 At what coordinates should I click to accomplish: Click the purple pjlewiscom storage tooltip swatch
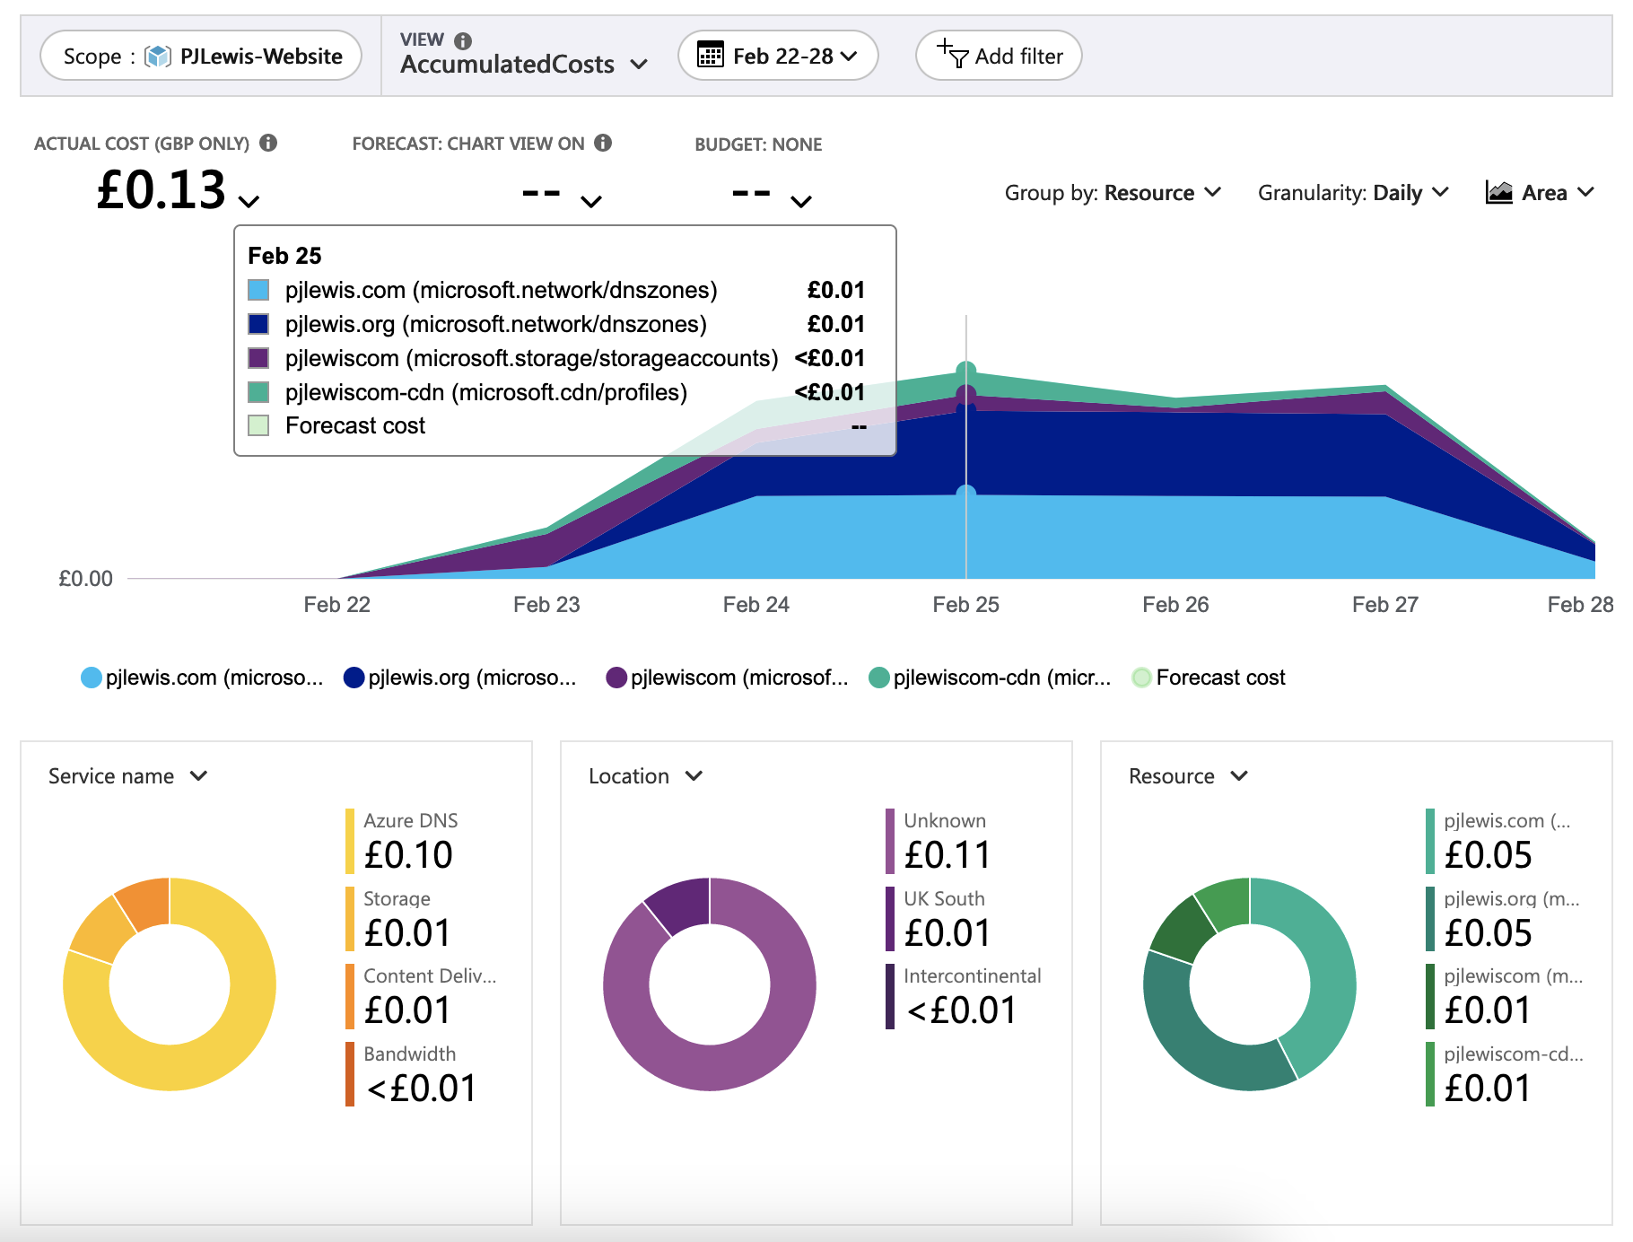pos(258,358)
